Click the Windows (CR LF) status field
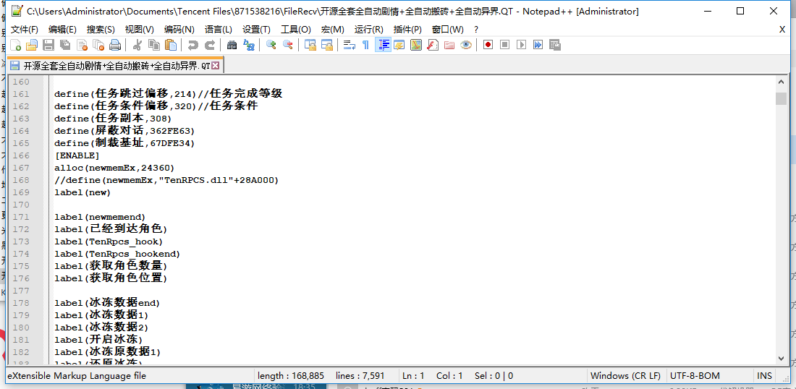This screenshot has width=796, height=389. pos(625,376)
